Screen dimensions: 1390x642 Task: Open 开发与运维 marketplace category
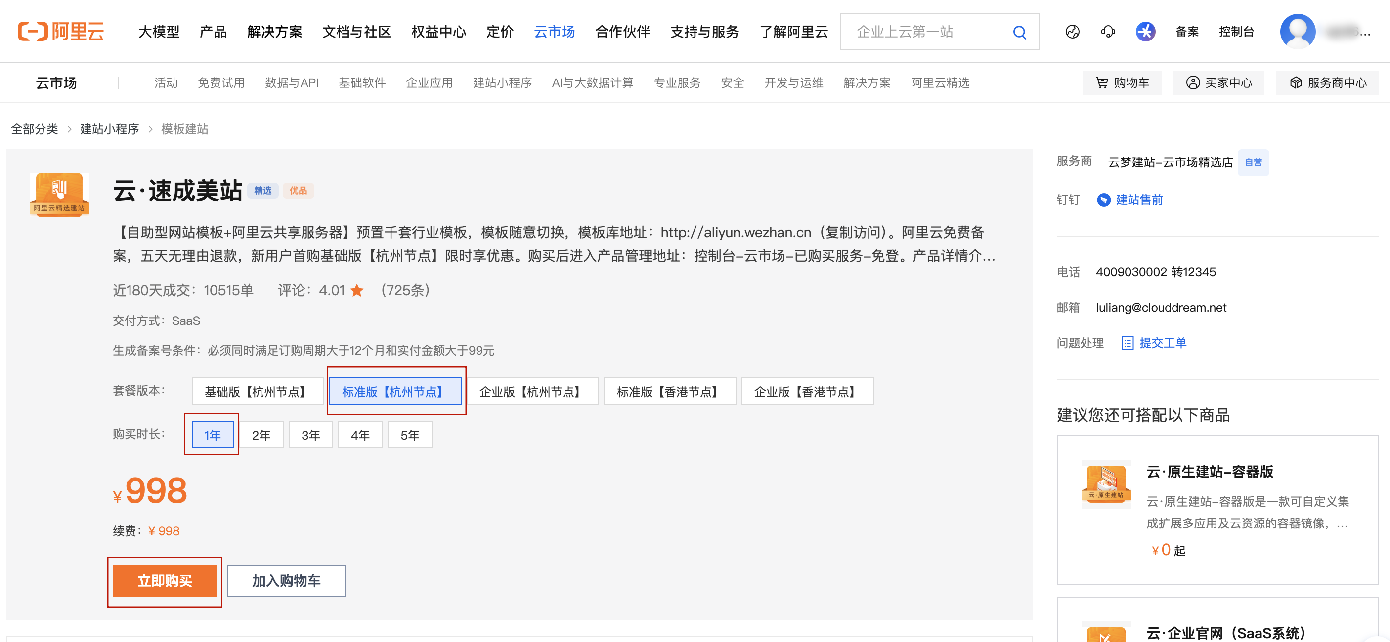(794, 83)
